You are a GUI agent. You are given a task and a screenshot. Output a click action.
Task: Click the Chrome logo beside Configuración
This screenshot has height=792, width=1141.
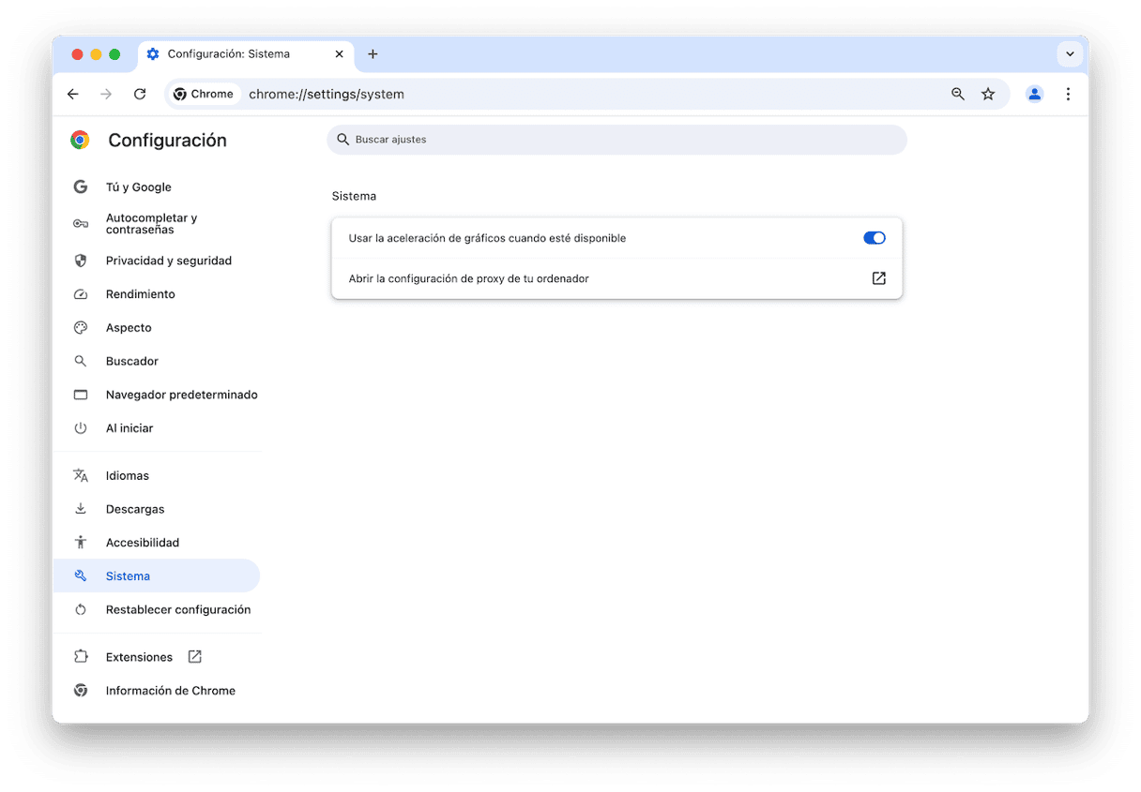80,140
